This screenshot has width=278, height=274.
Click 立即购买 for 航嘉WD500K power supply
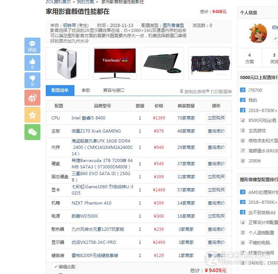[x=216, y=216]
